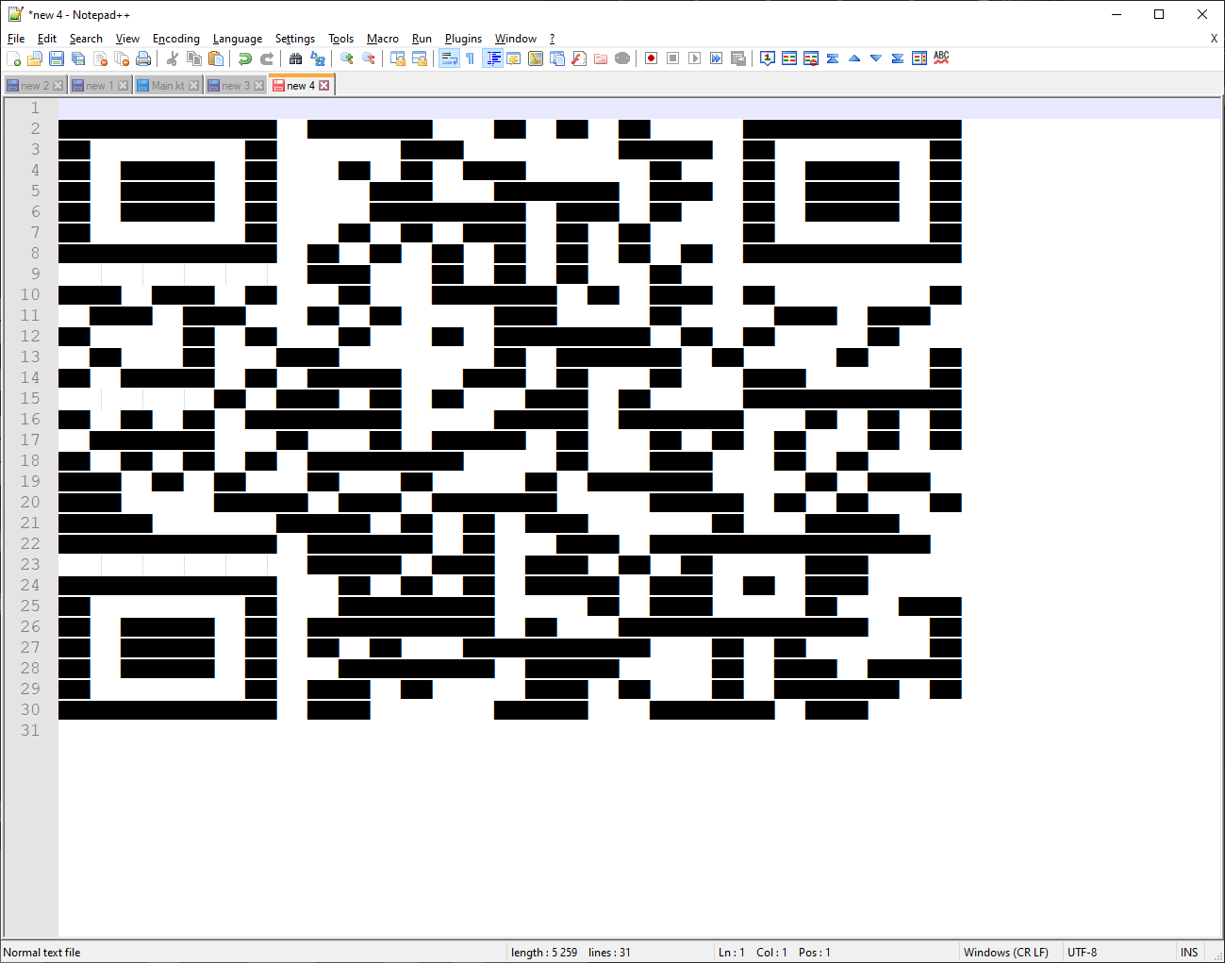The height and width of the screenshot is (963, 1225).
Task: Click the 'length : 5 259' status text
Action: coord(544,953)
